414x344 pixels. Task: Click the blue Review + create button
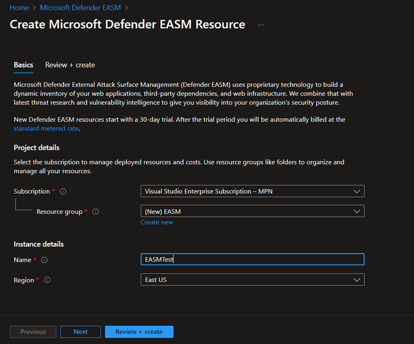tap(139, 332)
